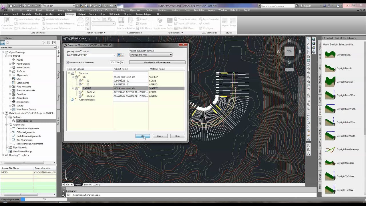
Task: Open the Toolspace help question-mark icon
Action: [54, 43]
